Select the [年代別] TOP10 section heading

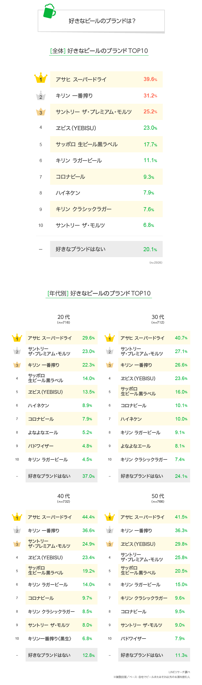pos(99,293)
